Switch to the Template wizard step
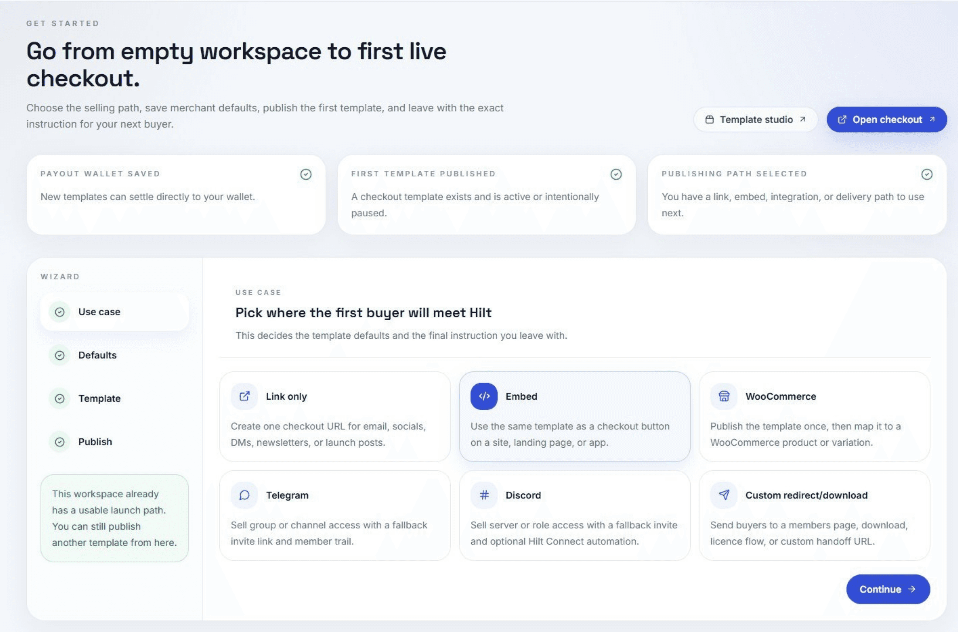958x632 pixels. point(114,398)
